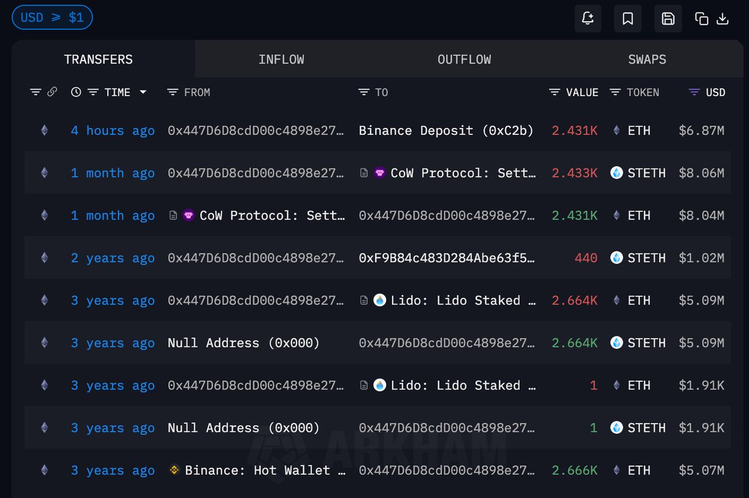Click the create alert bell icon

coord(588,19)
